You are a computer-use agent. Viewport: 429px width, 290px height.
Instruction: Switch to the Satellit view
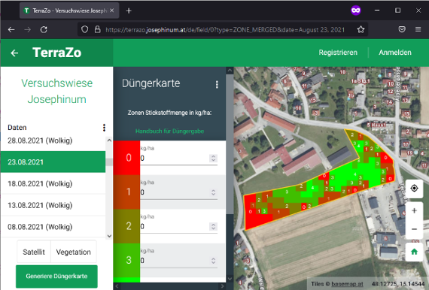click(x=34, y=252)
